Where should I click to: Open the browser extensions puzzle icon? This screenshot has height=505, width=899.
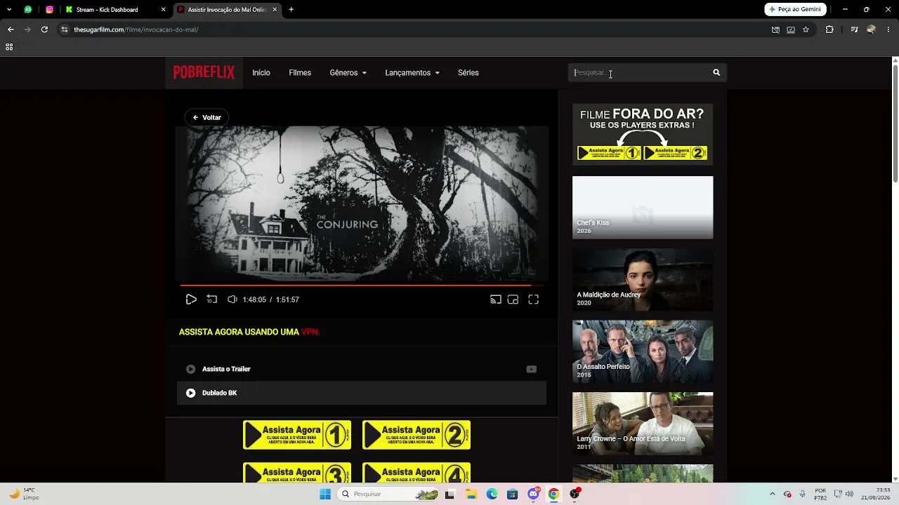829,29
